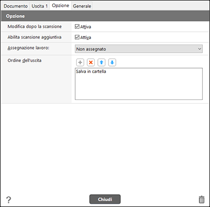Switch to the Uscita 1 tab
Viewport: 210px width, 207px height.
(x=39, y=6)
